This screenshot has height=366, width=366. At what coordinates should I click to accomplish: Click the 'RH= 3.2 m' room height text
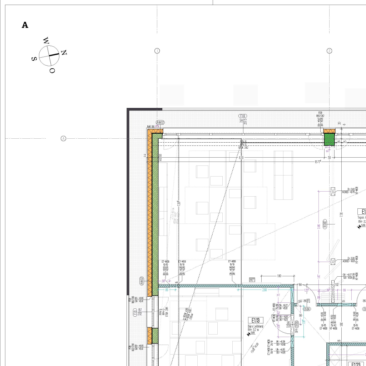(253, 330)
